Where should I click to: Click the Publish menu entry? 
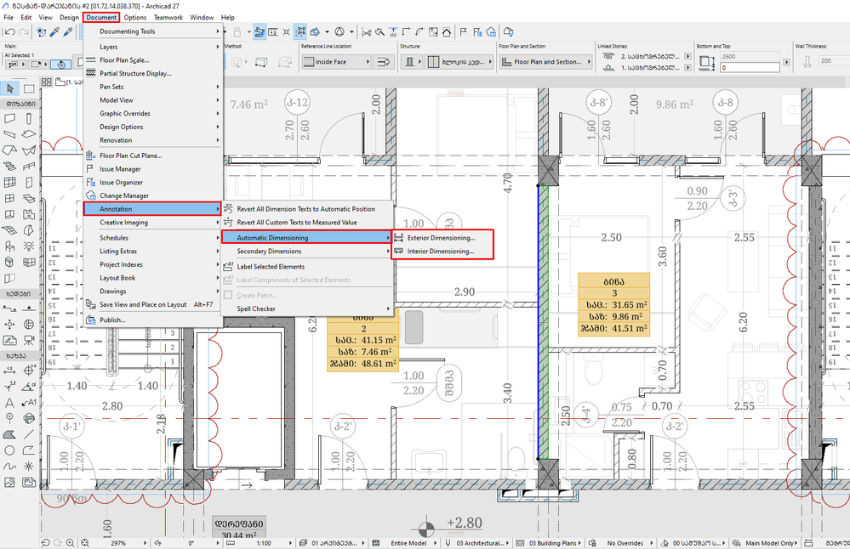[x=112, y=320]
